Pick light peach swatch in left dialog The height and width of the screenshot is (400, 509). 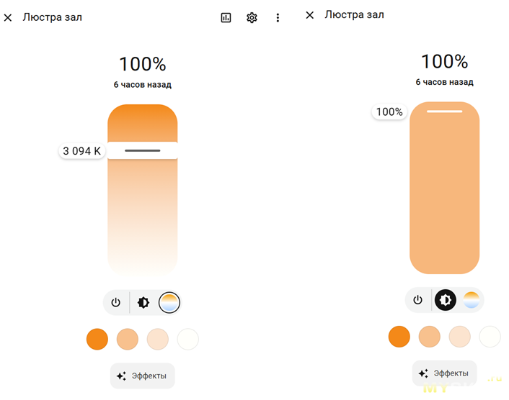[157, 339]
